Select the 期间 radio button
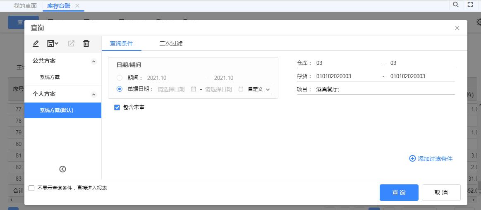Image resolution: width=481 pixels, height=210 pixels. pyautogui.click(x=120, y=78)
